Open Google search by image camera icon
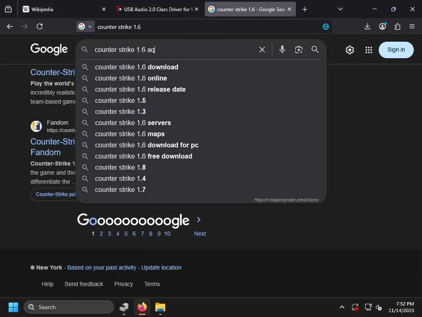Image resolution: width=422 pixels, height=317 pixels. pos(299,50)
